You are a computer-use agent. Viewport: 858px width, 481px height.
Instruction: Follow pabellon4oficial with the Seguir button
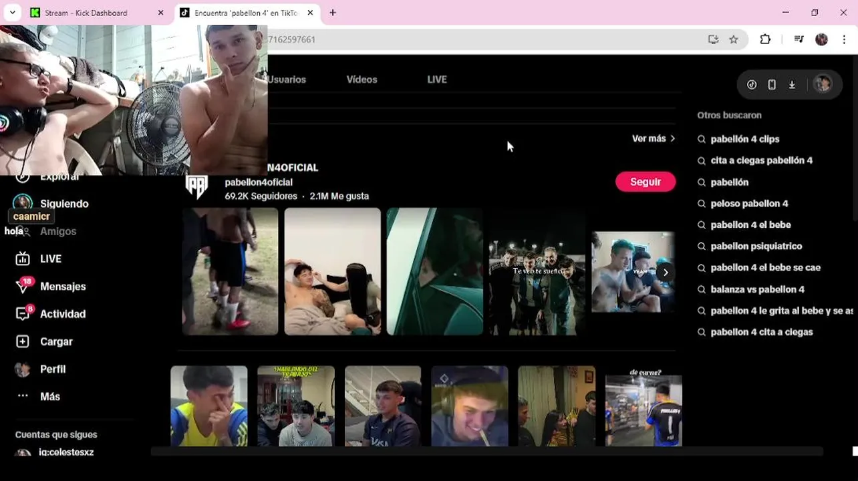click(x=646, y=182)
